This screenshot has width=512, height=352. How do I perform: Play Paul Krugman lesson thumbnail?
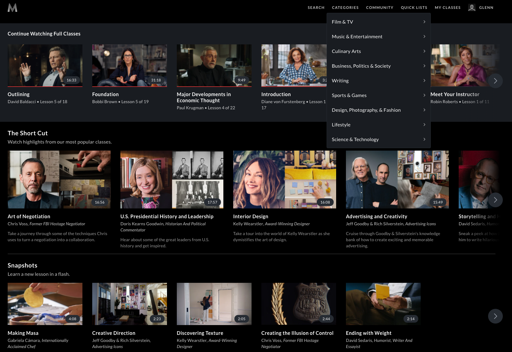click(214, 65)
